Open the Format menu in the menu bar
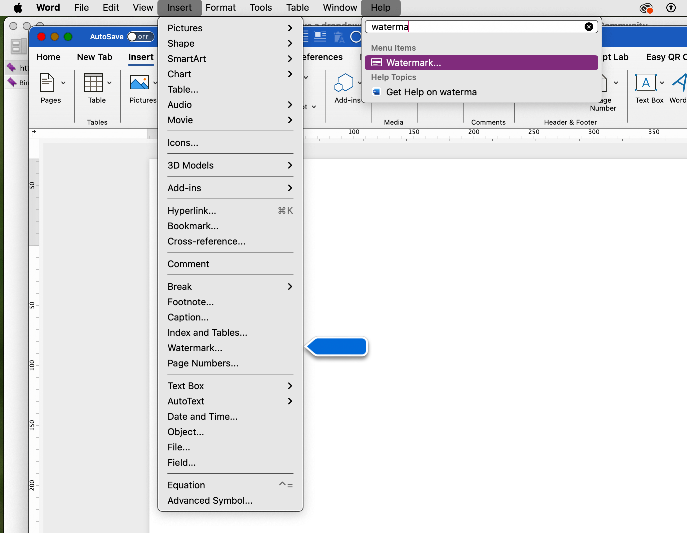Viewport: 687px width, 533px height. point(220,8)
